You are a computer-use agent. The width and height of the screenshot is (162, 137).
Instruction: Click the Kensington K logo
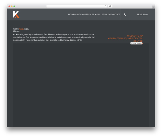tap(16, 14)
